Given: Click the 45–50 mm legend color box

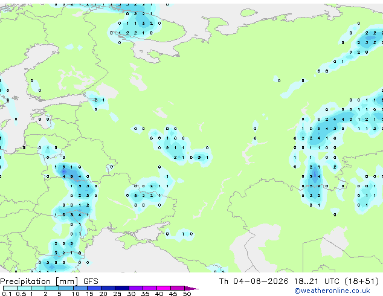Looking at the screenshot, I should [x=178, y=288].
